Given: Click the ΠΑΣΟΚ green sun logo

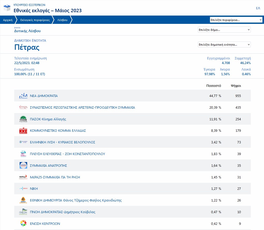Looking at the screenshot, I should click(x=23, y=119).
